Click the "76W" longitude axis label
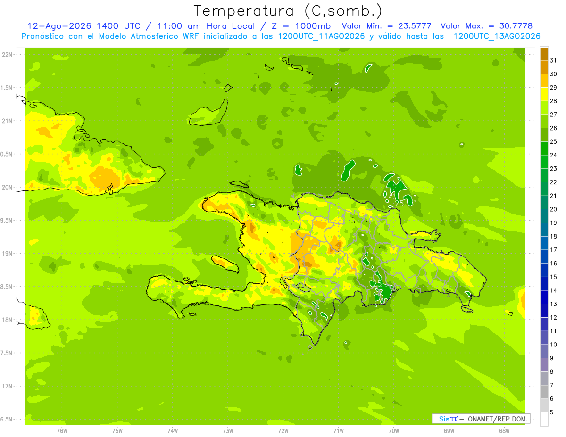Screen dimensions: 566x437 tap(62, 430)
